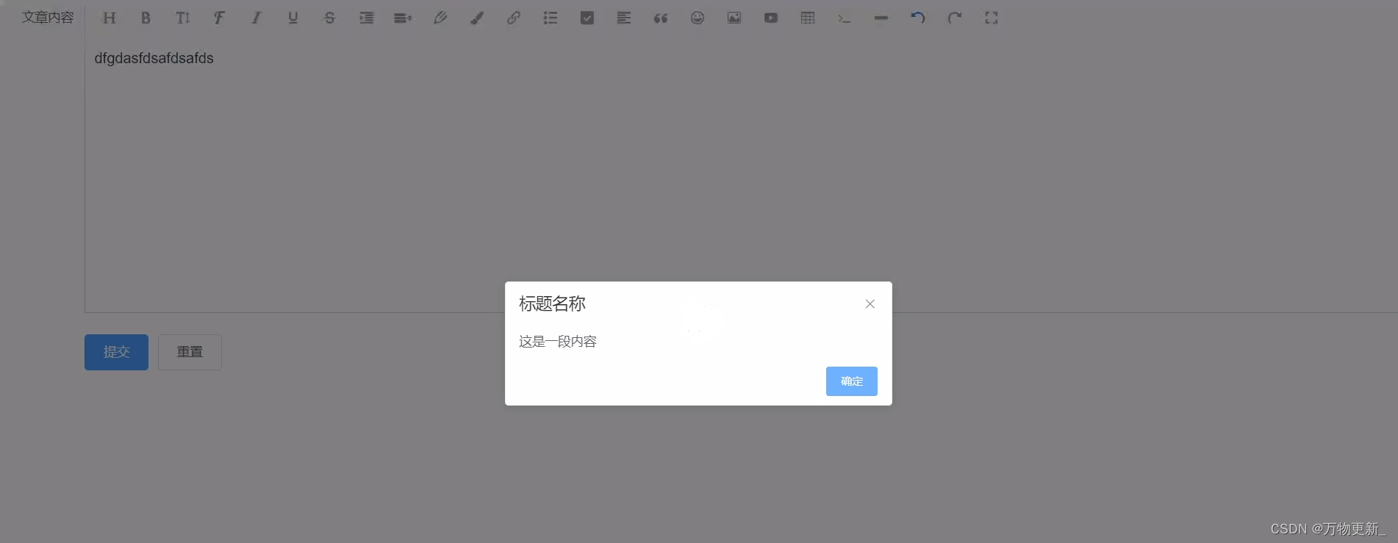Image resolution: width=1398 pixels, height=543 pixels.
Task: Toggle underline formatting
Action: point(293,18)
